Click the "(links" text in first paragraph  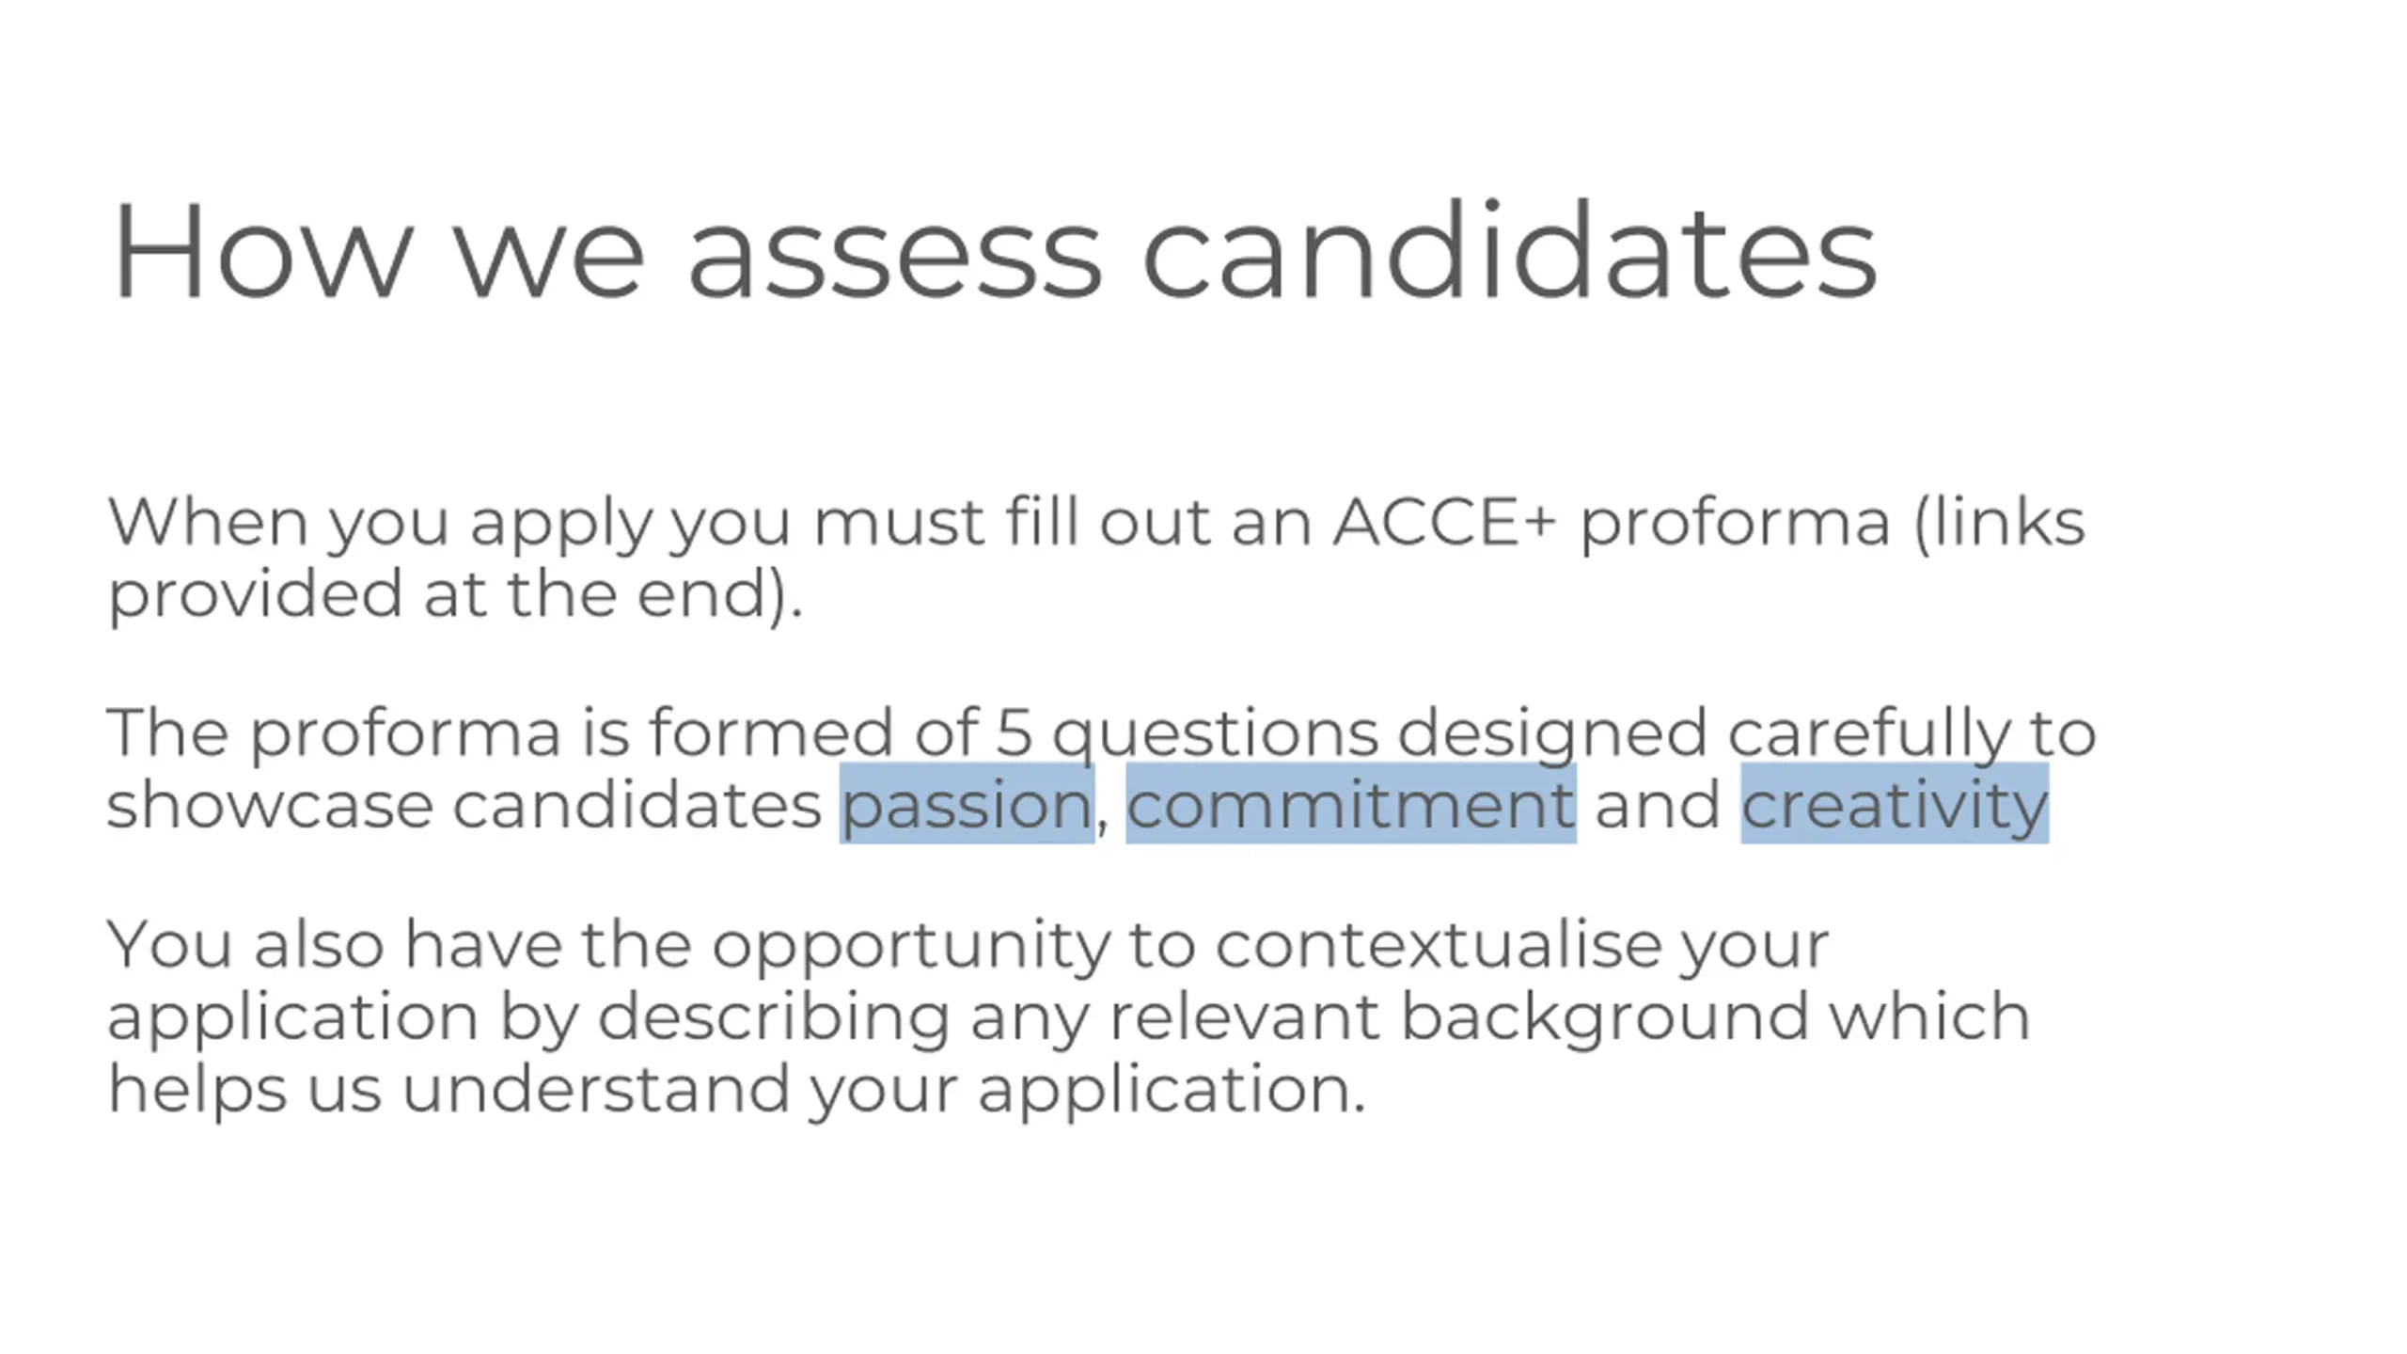pyautogui.click(x=2000, y=522)
